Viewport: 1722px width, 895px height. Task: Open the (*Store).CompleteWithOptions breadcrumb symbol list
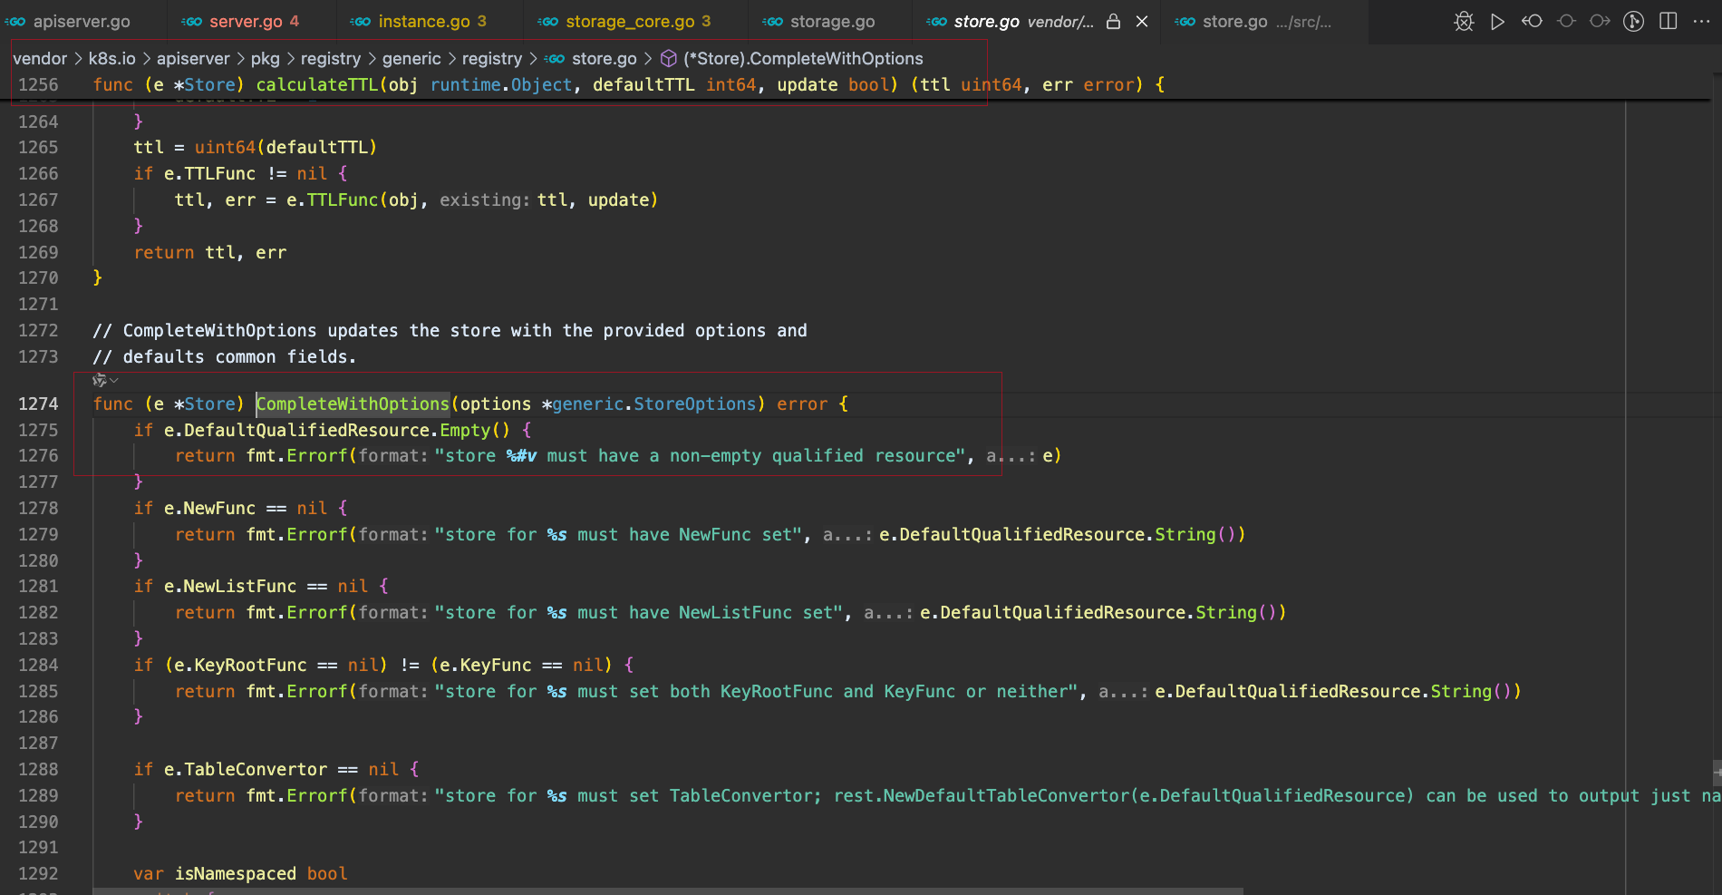pyautogui.click(x=803, y=58)
